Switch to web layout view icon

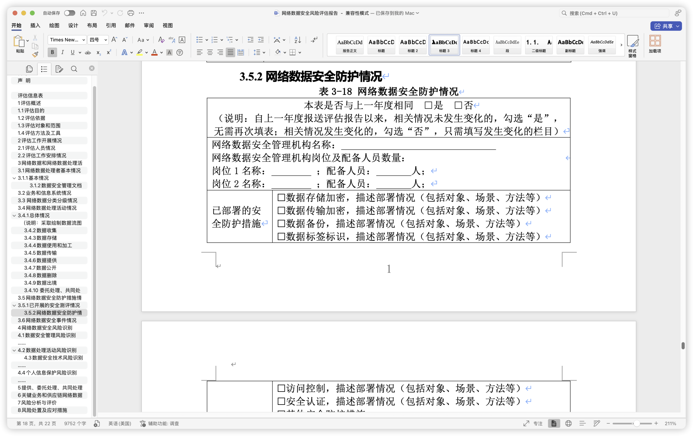pos(568,423)
